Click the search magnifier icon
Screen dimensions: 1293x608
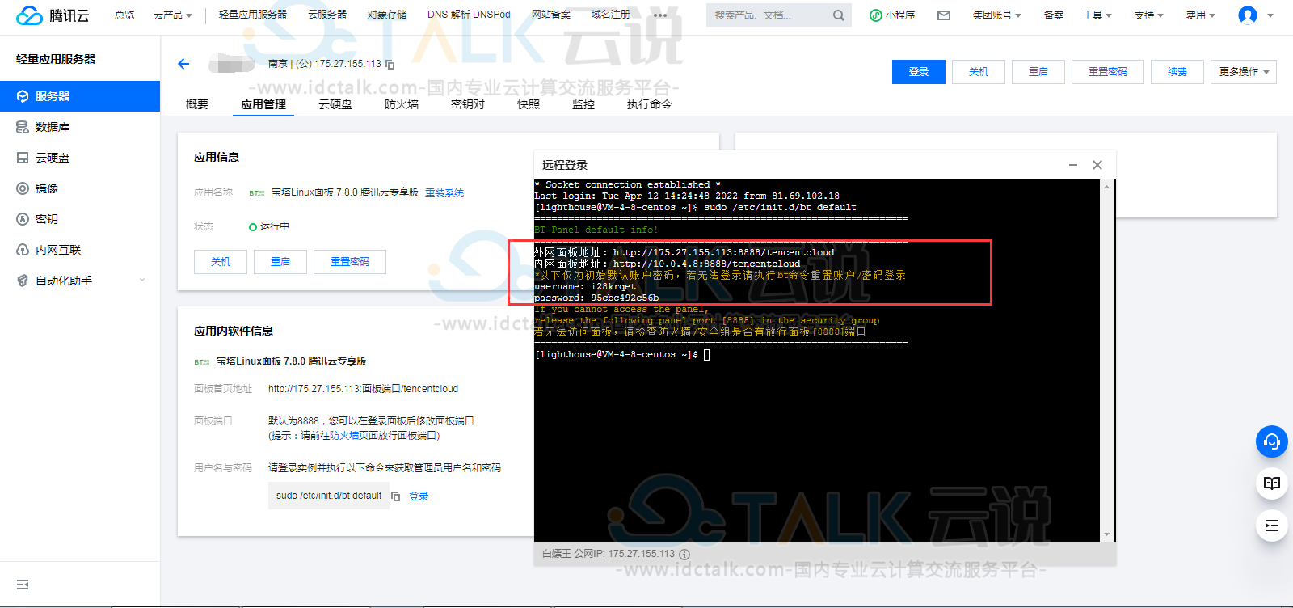(839, 15)
